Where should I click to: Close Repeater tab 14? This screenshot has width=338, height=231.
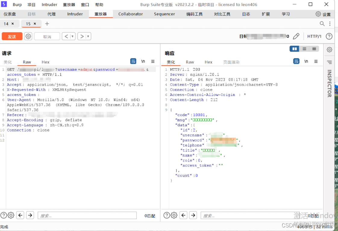tap(13, 24)
